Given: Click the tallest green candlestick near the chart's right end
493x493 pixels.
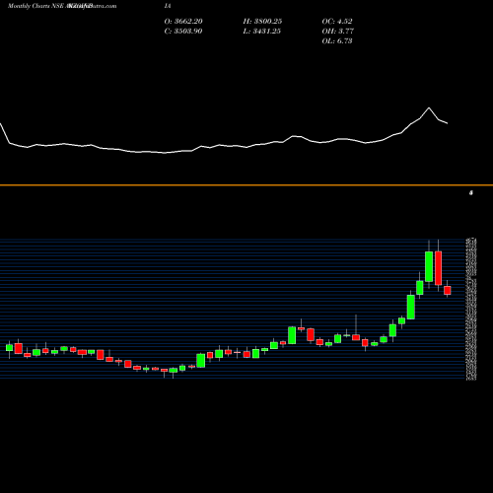Looking at the screenshot, I should pyautogui.click(x=429, y=266).
